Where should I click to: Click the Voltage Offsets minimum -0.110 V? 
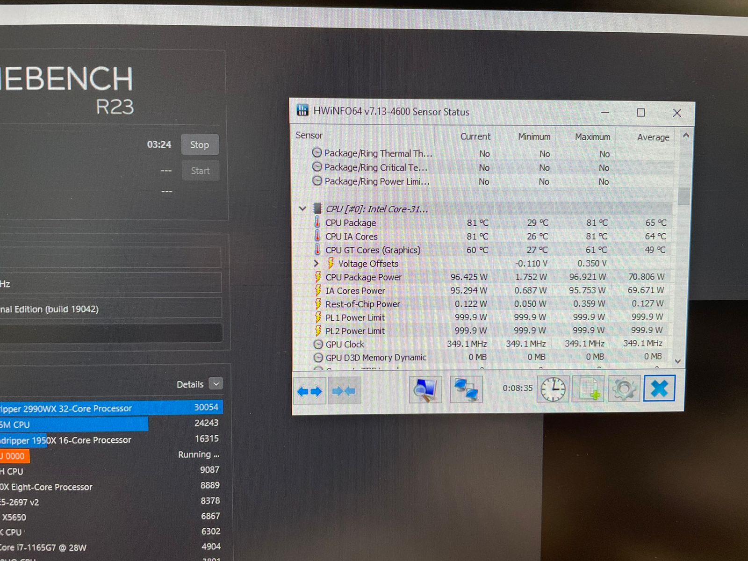point(531,263)
